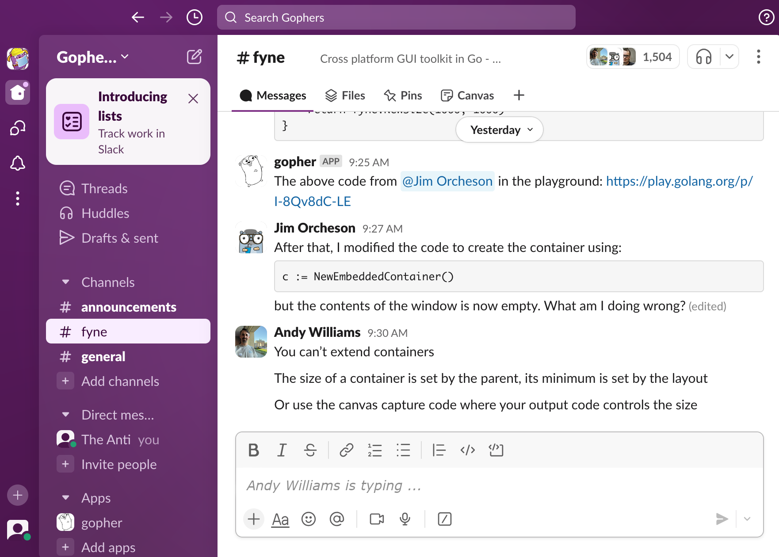Switch to the Files tab
This screenshot has height=557, width=779.
345,95
